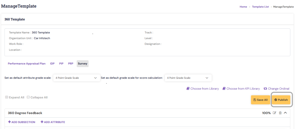Select the PIP tab
Screen dimensions: 296x129
point(61,64)
